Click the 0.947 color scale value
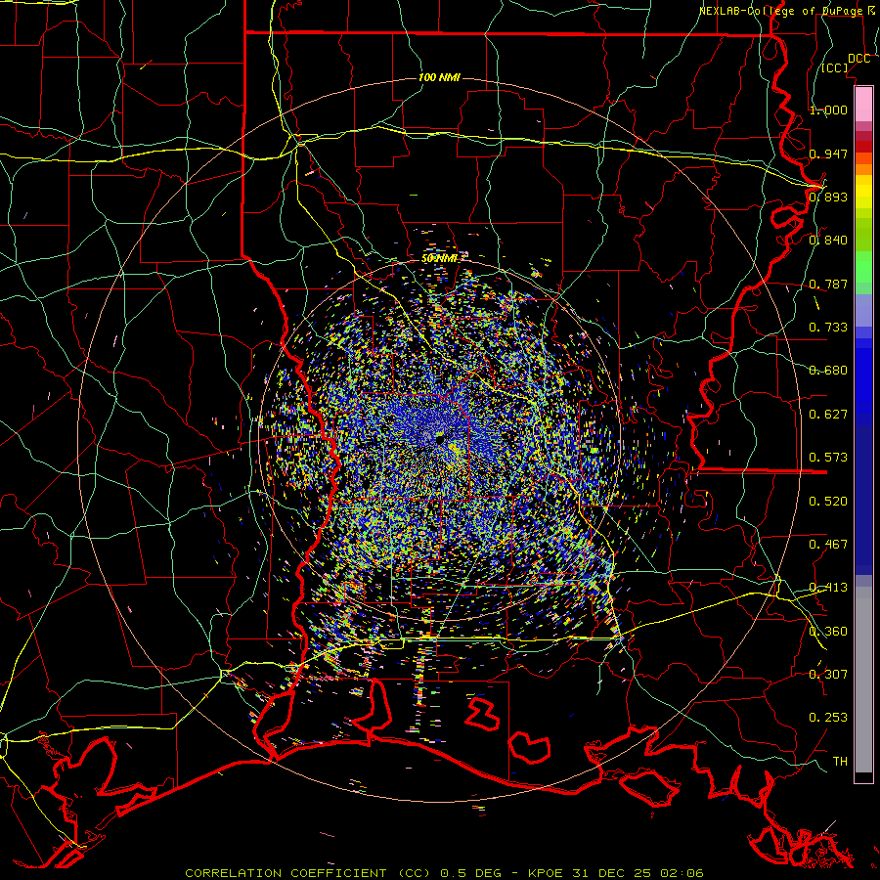Viewport: 880px width, 880px height. (x=828, y=154)
